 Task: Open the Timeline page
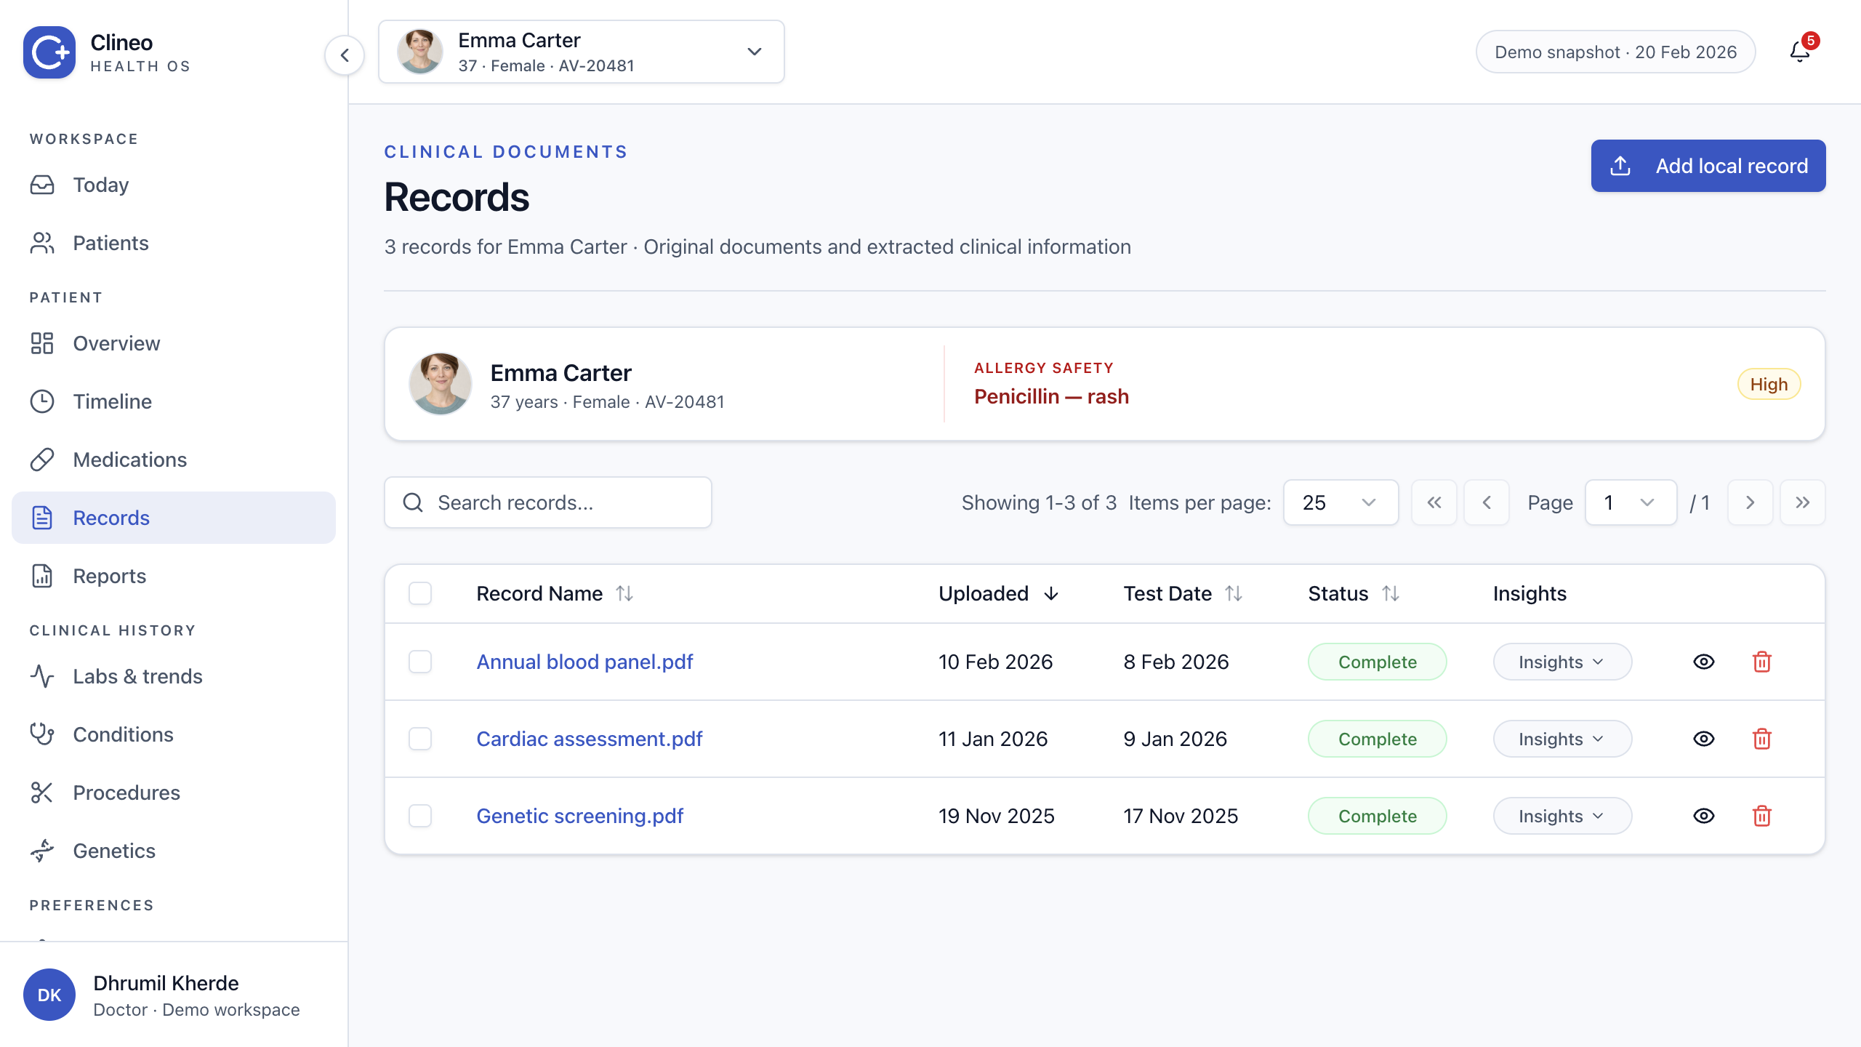pos(174,401)
